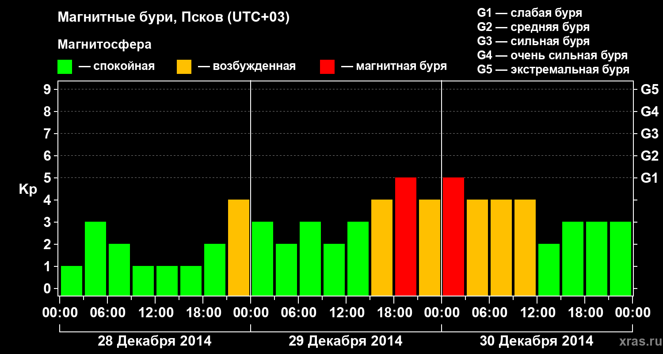Image resolution: width=663 pixels, height=354 pixels.
Task: Click the Kp axis title
Action: pos(28,190)
